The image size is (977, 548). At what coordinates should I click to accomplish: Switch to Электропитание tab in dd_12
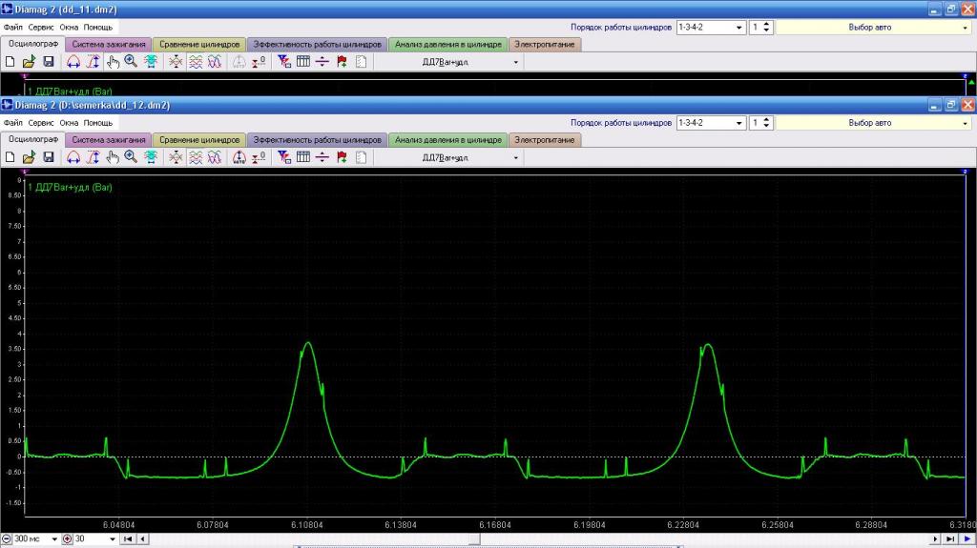coord(545,140)
